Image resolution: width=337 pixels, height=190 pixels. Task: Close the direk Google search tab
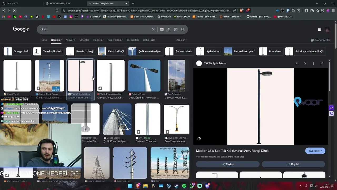126,3
